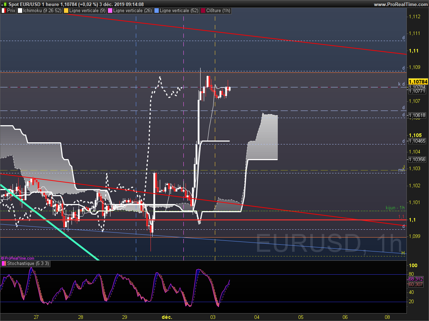The width and height of the screenshot is (429, 321).
Task: Click the date label 05 on the time axis
Action: click(x=301, y=317)
